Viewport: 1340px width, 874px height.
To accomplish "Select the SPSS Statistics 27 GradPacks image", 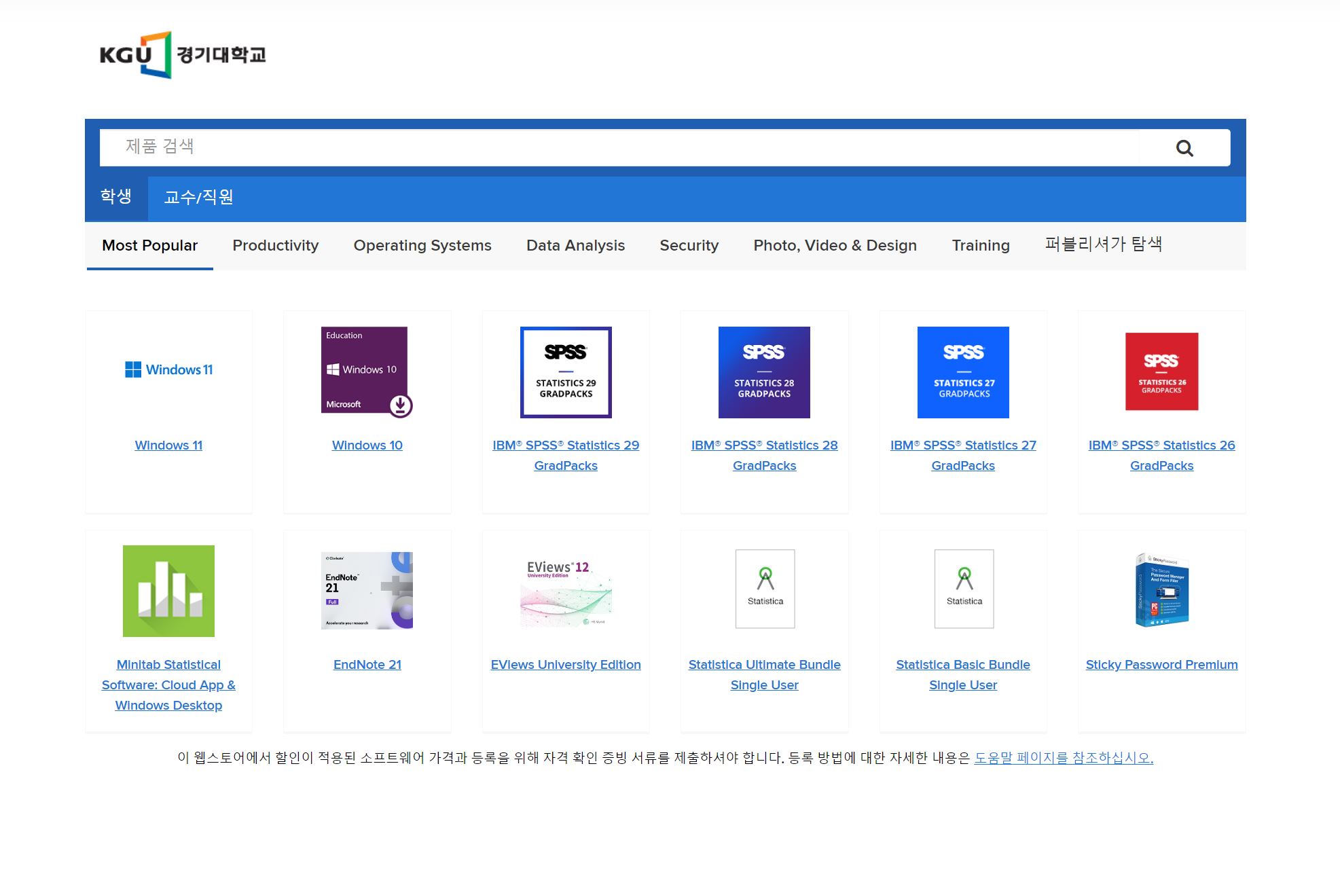I will click(963, 372).
